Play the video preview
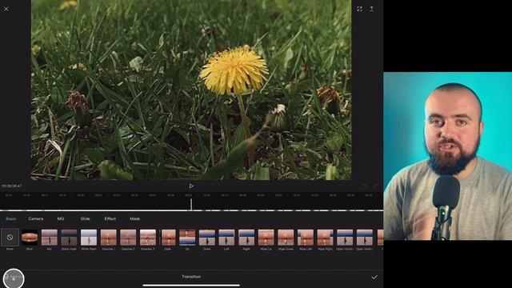512x288 pixels. 191,186
